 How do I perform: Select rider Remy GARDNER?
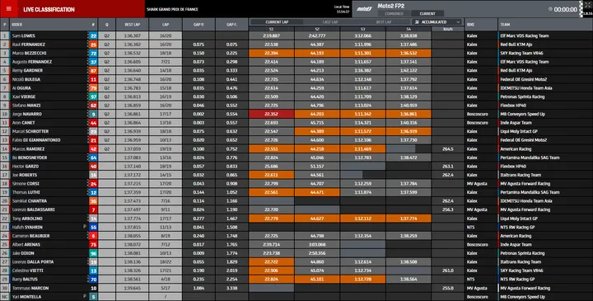[x=27, y=71]
